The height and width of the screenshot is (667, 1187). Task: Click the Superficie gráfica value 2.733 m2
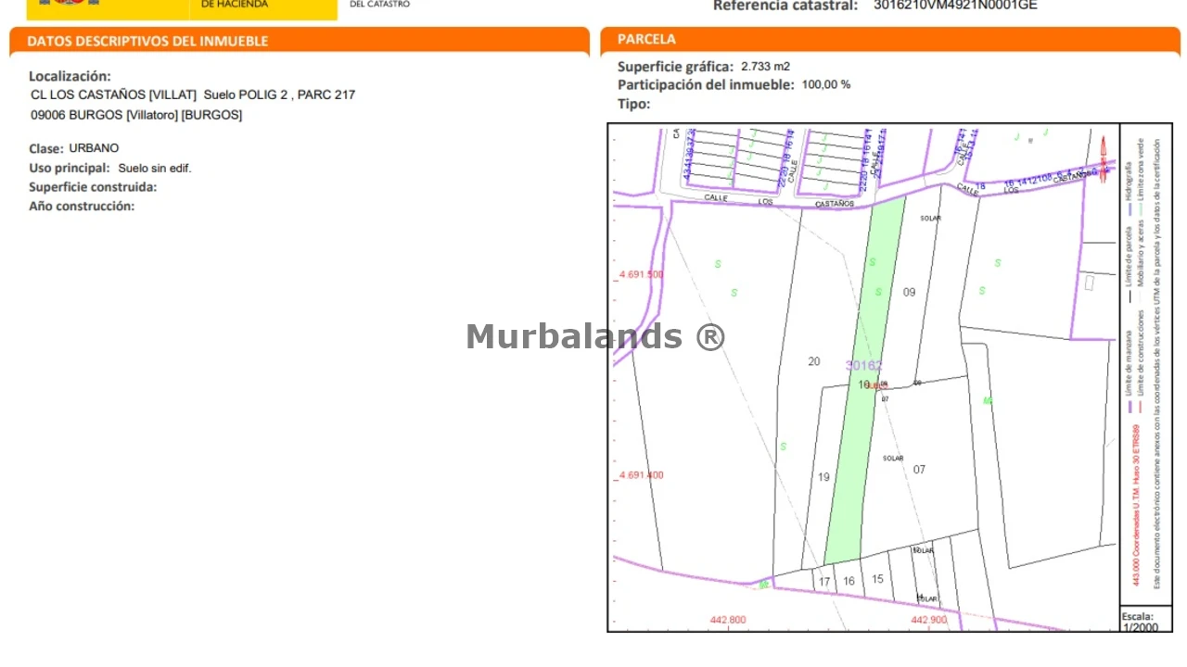tap(765, 67)
